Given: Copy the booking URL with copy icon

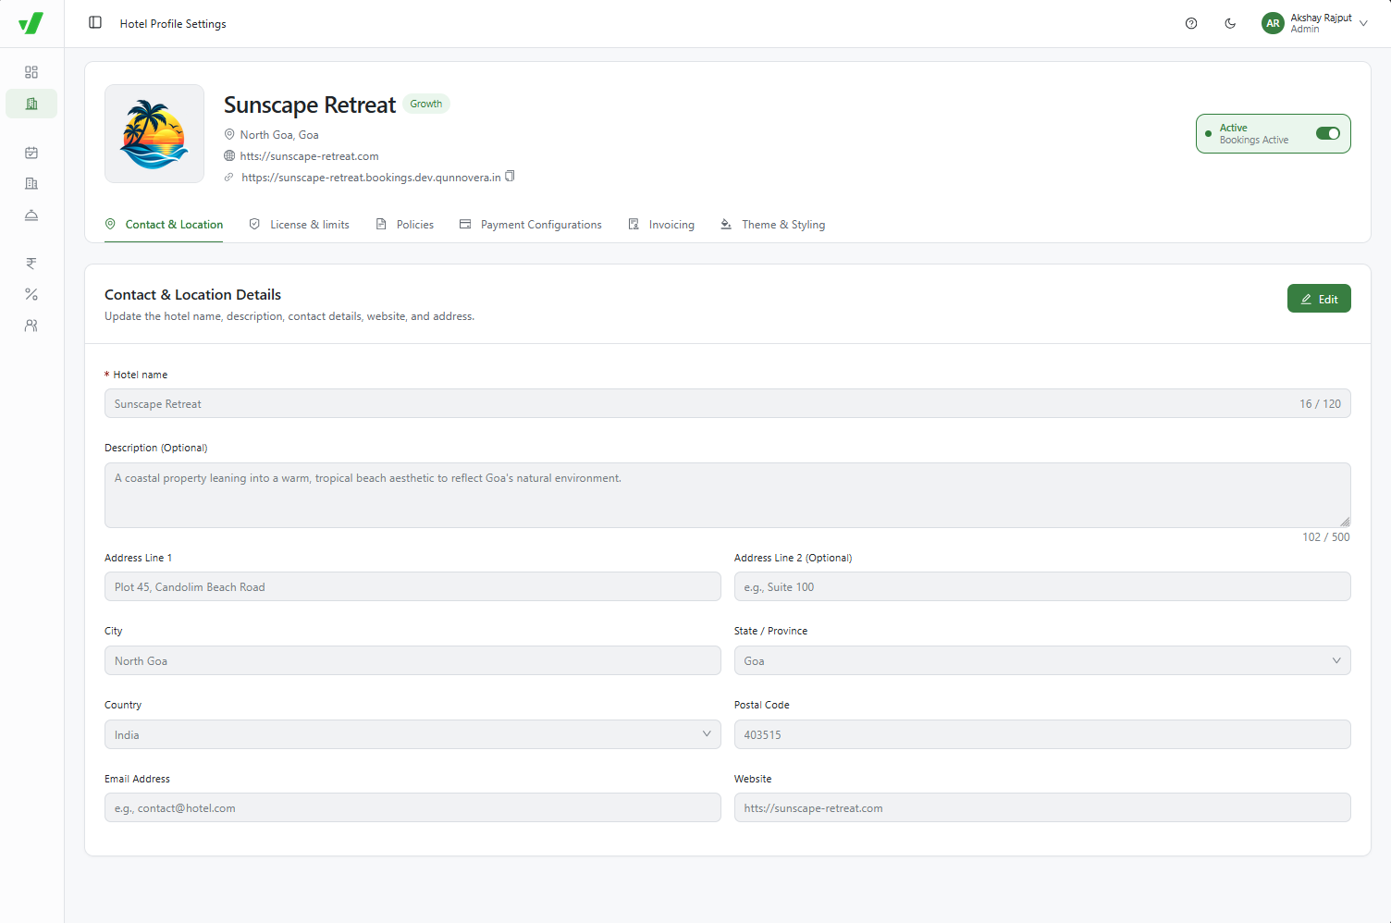Looking at the screenshot, I should coord(510,176).
